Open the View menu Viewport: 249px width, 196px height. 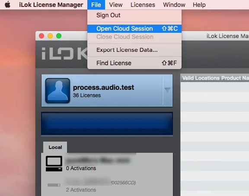tap(116, 5)
